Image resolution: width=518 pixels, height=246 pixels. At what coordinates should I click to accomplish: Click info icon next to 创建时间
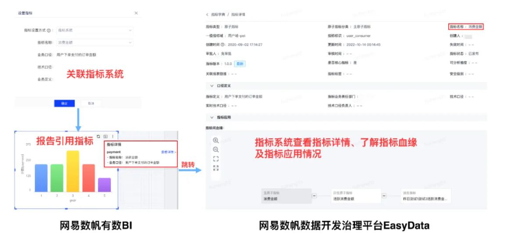[x=222, y=44]
